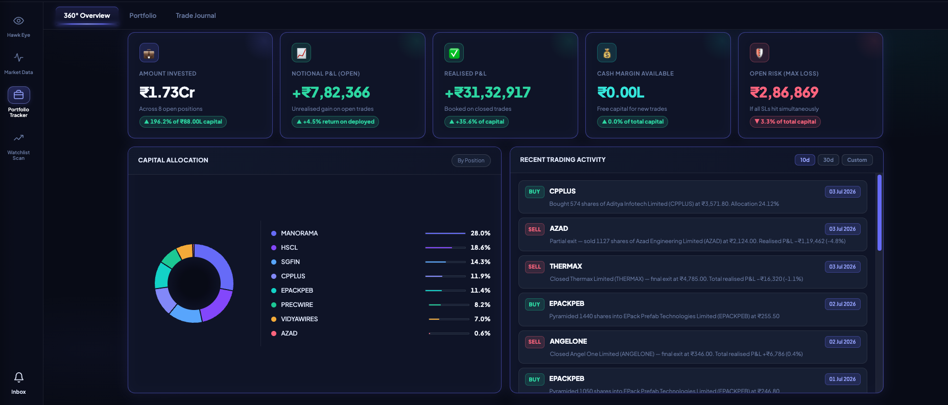Viewport: 948px width, 405px height.
Task: Click the ₹2,86,869 open risk value
Action: (x=784, y=92)
